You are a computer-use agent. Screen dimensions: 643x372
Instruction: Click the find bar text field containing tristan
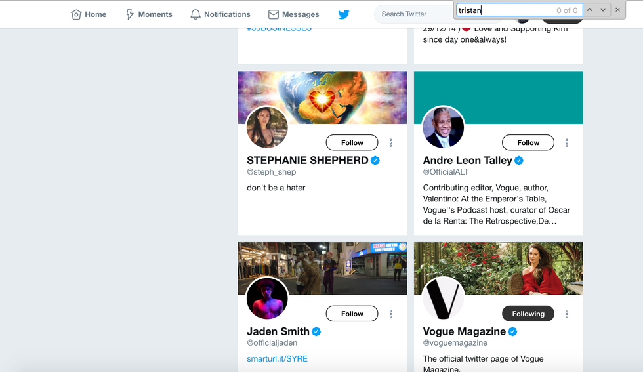tap(519, 10)
